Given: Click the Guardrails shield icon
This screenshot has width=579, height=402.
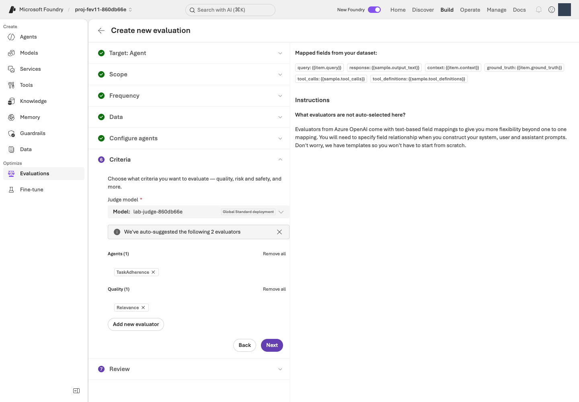Looking at the screenshot, I should [11, 133].
